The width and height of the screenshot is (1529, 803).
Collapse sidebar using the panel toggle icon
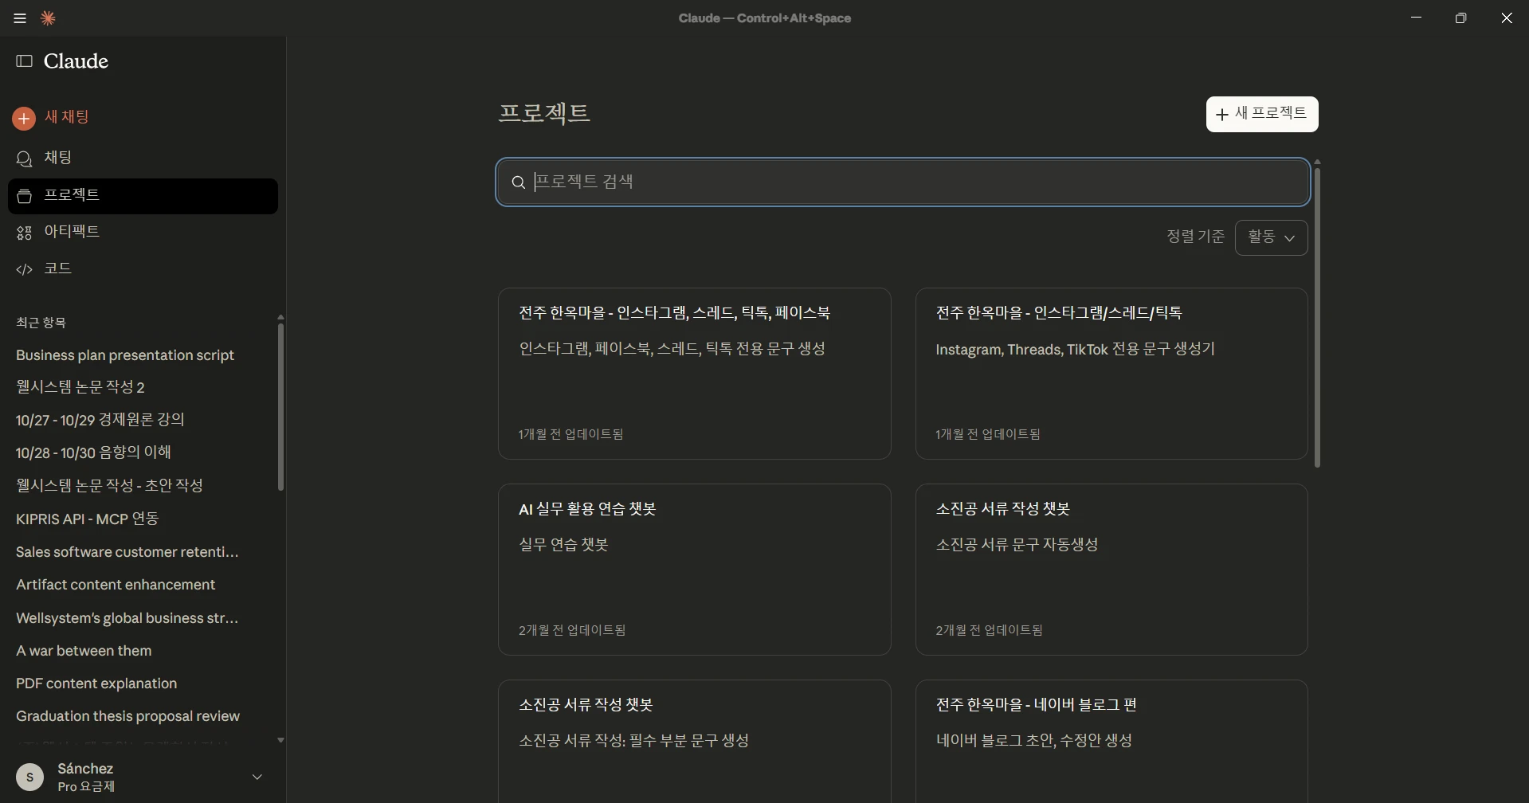(x=25, y=61)
